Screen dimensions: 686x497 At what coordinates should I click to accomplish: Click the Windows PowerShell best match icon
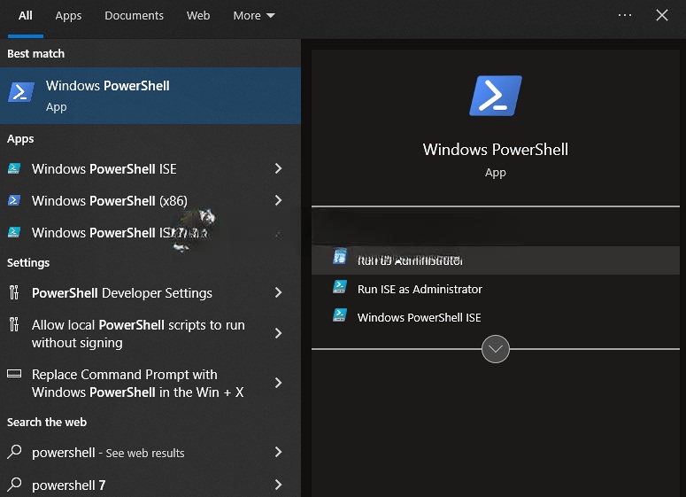click(x=21, y=92)
